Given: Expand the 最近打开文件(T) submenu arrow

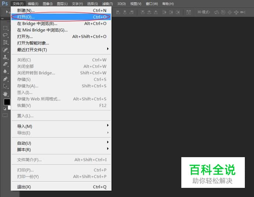Looking at the screenshot, I should tap(108, 49).
